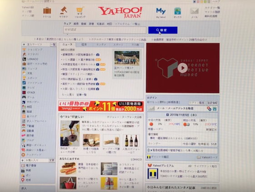Open the もっと見る link under news
Screen dimensions: 255x192
pos(68,95)
